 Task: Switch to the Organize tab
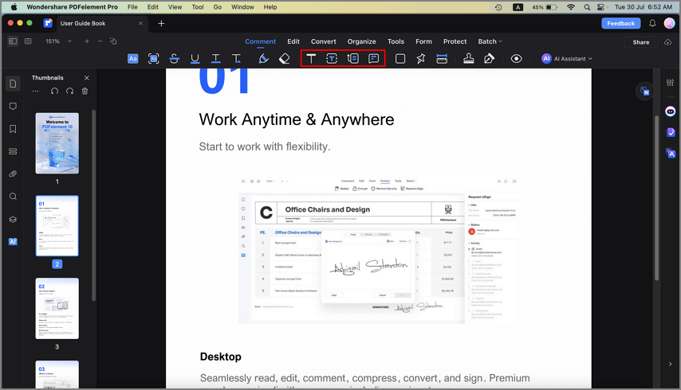[x=361, y=41]
